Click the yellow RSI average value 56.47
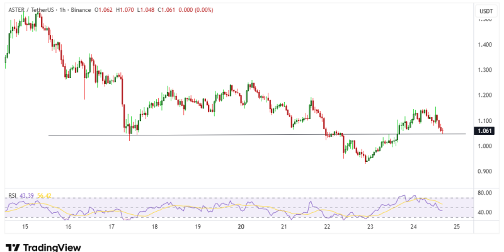Image resolution: width=504 pixels, height=252 pixels. coord(43,197)
